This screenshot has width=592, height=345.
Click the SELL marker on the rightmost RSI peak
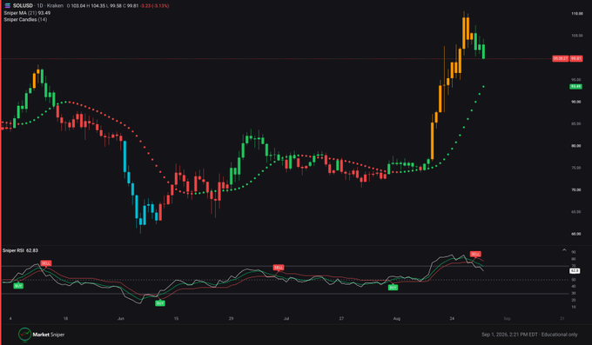(475, 254)
